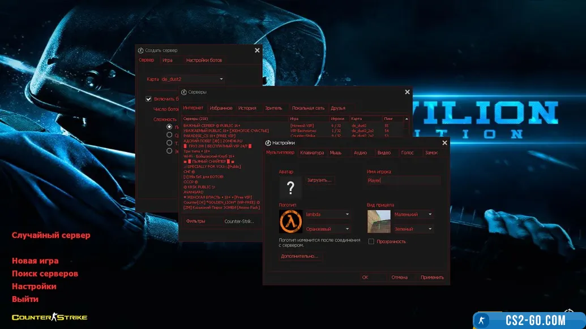
Task: Click the crosshair preview thumbnail
Action: 378,221
